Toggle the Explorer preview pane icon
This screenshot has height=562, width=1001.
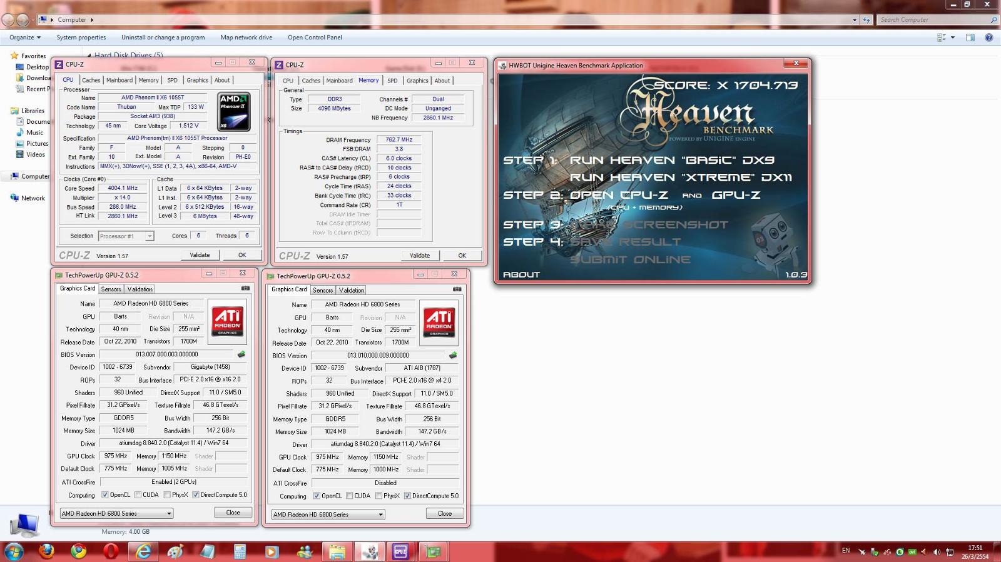point(970,38)
